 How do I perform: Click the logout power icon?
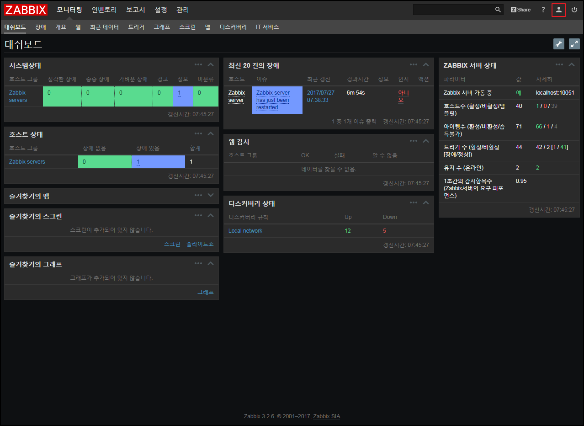[x=574, y=10]
